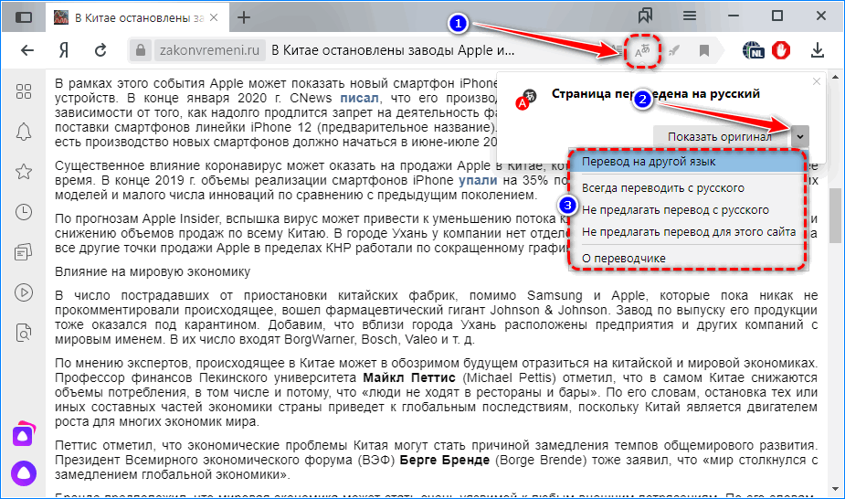Open the tableau grid icon in sidebar
This screenshot has width=845, height=499.
click(x=24, y=91)
